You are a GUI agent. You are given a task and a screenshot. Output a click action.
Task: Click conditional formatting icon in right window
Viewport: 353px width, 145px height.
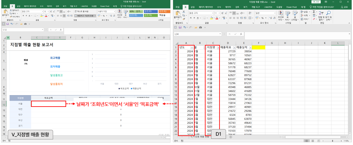point(281,13)
